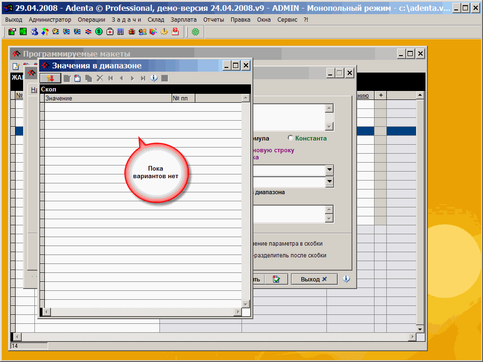Click the blue info icon in range toolbar

154,78
